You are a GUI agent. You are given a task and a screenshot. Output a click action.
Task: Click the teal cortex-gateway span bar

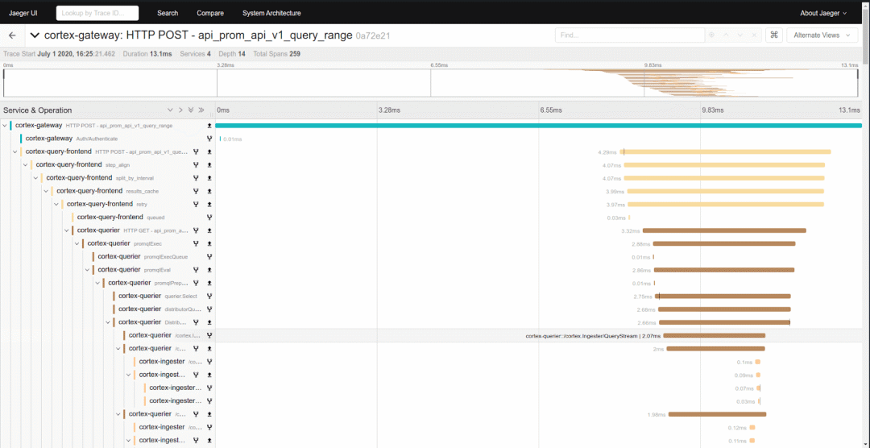point(538,126)
